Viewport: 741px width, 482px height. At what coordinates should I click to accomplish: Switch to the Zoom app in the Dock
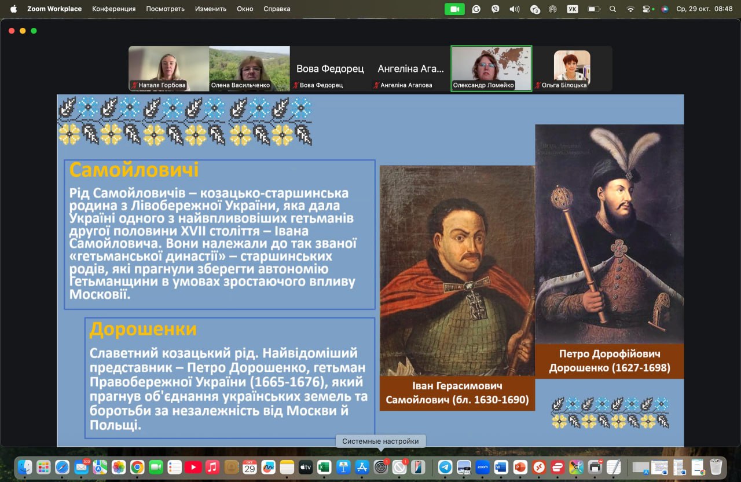482,467
